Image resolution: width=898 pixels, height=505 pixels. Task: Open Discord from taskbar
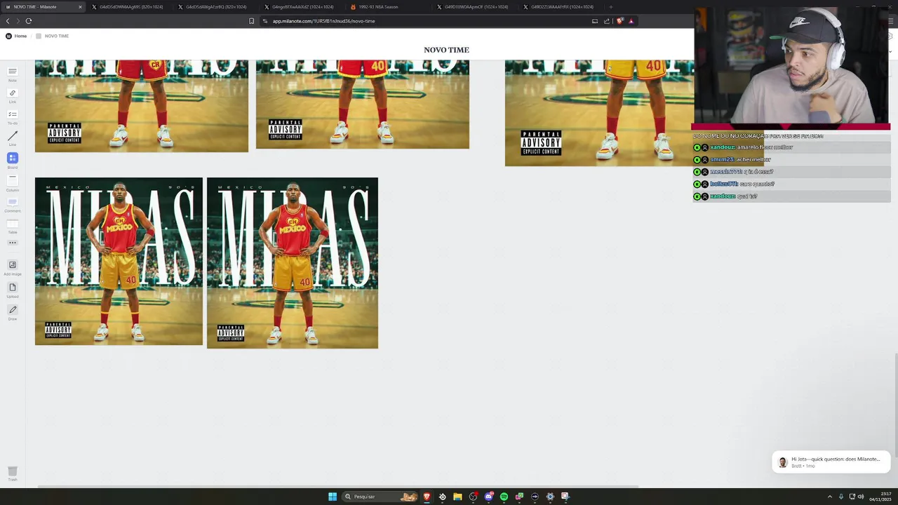click(x=488, y=497)
